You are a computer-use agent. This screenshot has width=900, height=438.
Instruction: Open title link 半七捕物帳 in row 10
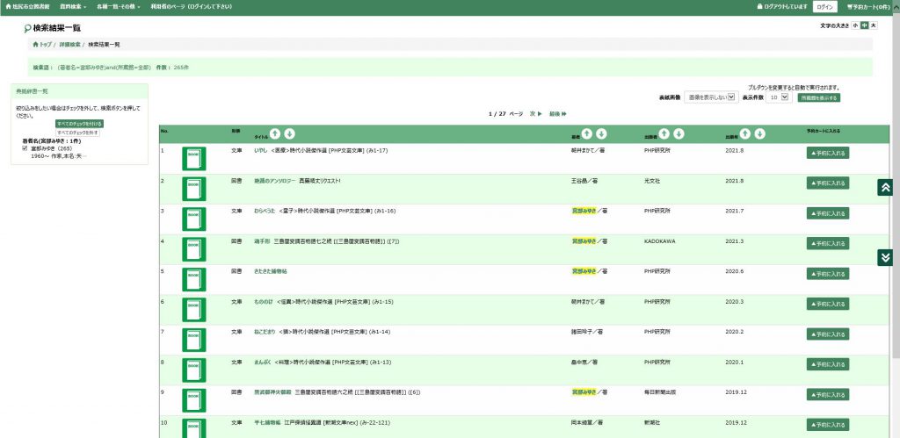click(267, 422)
